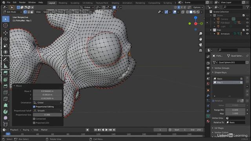The image size is (251, 141).
Task: Select the Extrude Region tool
Action: pyautogui.click(x=5, y=73)
